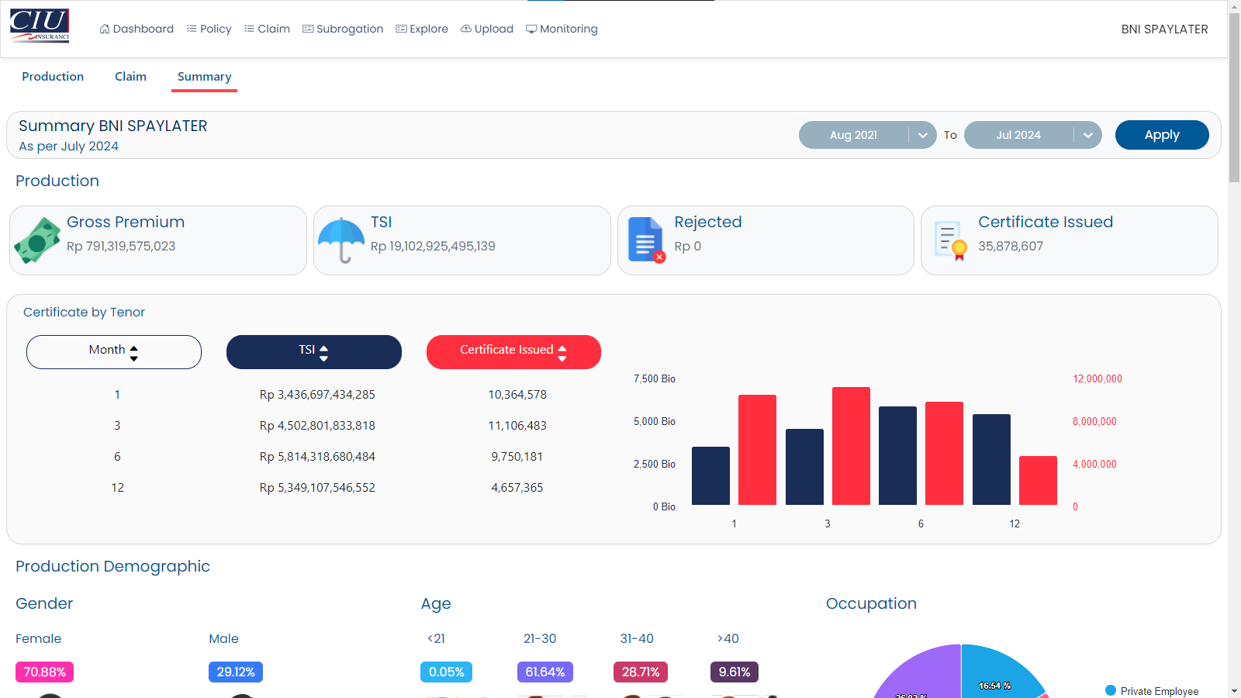This screenshot has width=1241, height=698.
Task: Click the 9.61% age badge
Action: pyautogui.click(x=735, y=672)
